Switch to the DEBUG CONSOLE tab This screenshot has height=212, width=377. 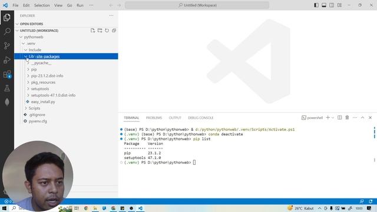coord(200,118)
